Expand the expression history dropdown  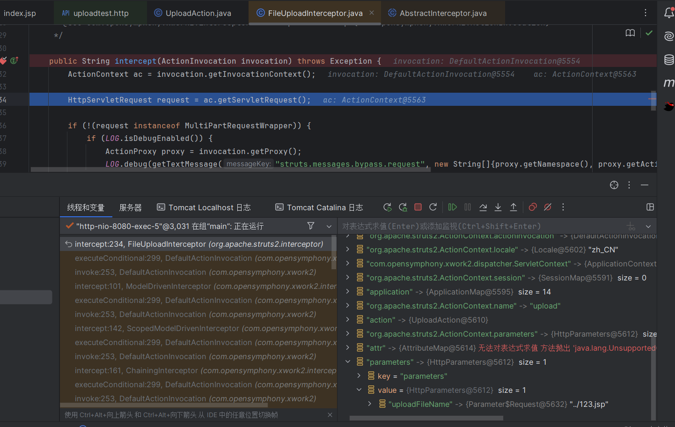[648, 226]
